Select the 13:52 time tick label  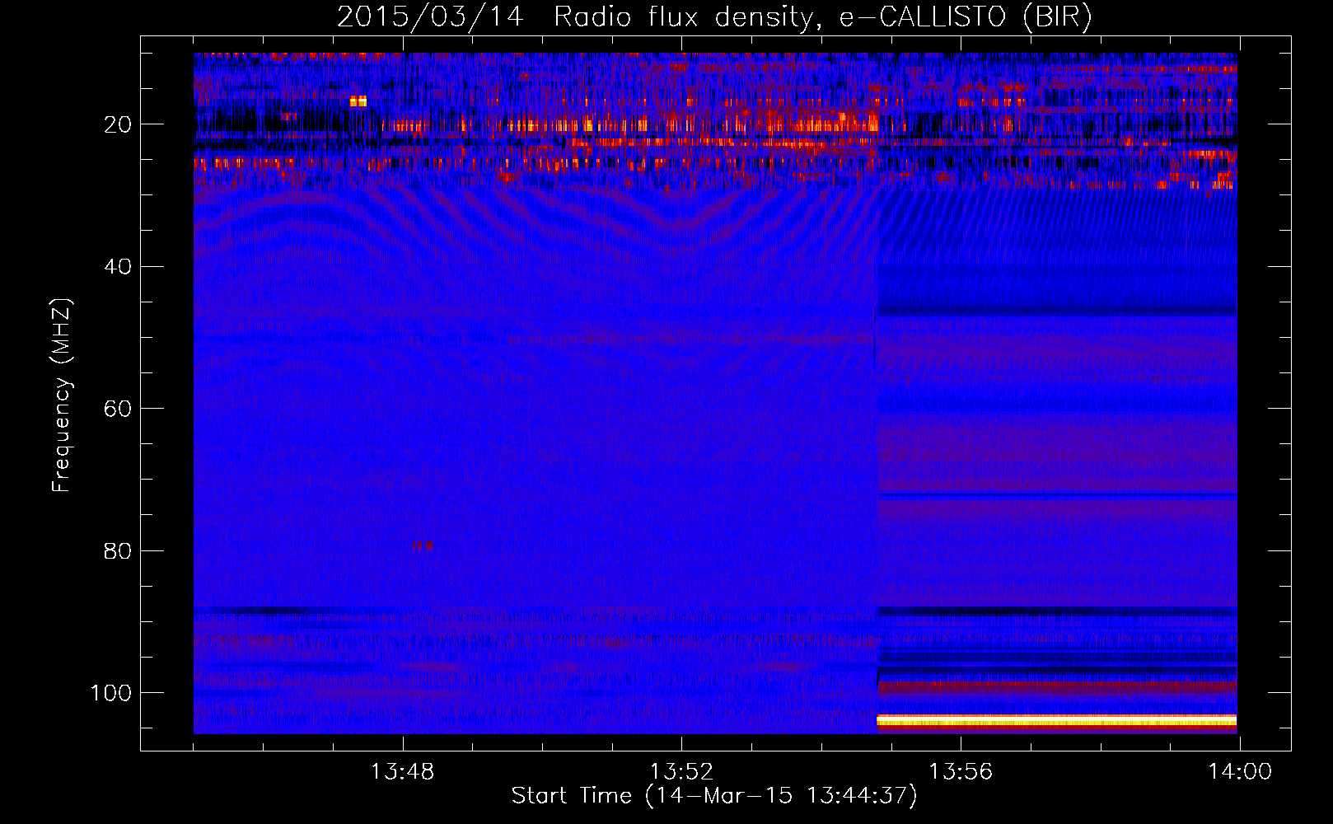[681, 772]
